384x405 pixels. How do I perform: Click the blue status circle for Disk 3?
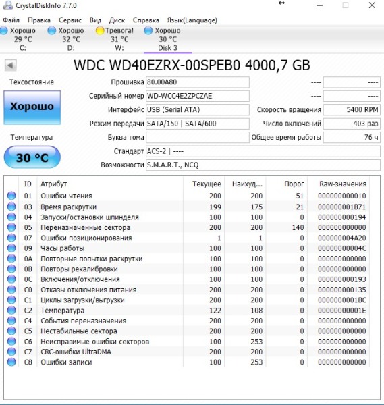(148, 30)
